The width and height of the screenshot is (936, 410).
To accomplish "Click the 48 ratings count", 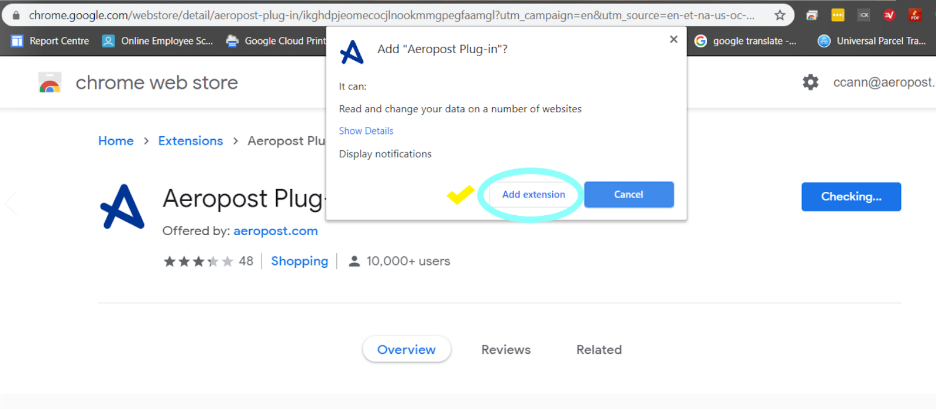I will pos(246,261).
